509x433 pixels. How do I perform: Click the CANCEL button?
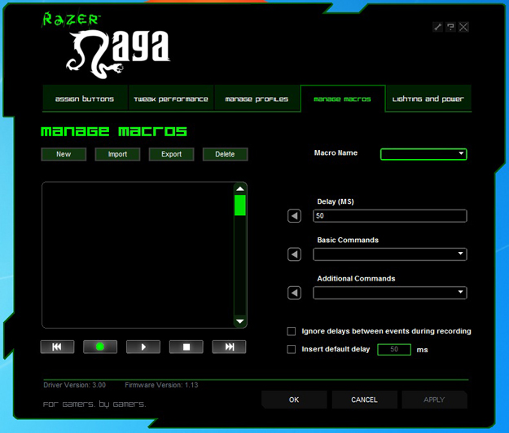click(364, 400)
